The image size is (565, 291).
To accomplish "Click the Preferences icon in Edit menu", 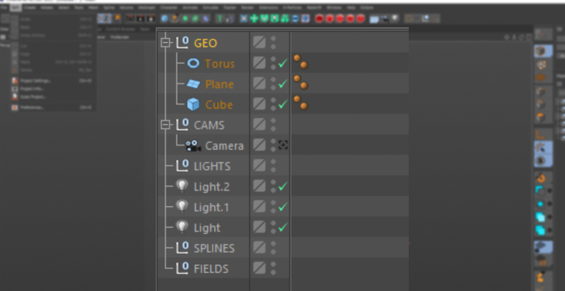I will click(15, 107).
